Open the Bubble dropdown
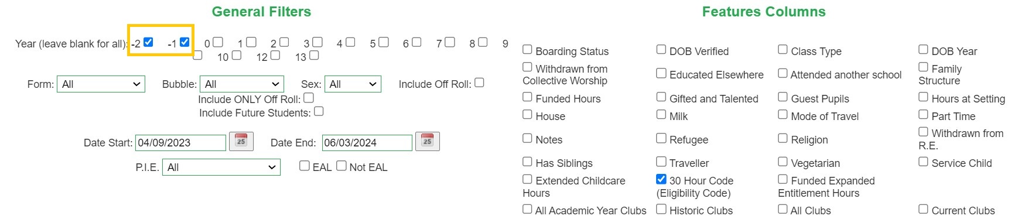Screen dimensions: 1024x219 [x=242, y=84]
